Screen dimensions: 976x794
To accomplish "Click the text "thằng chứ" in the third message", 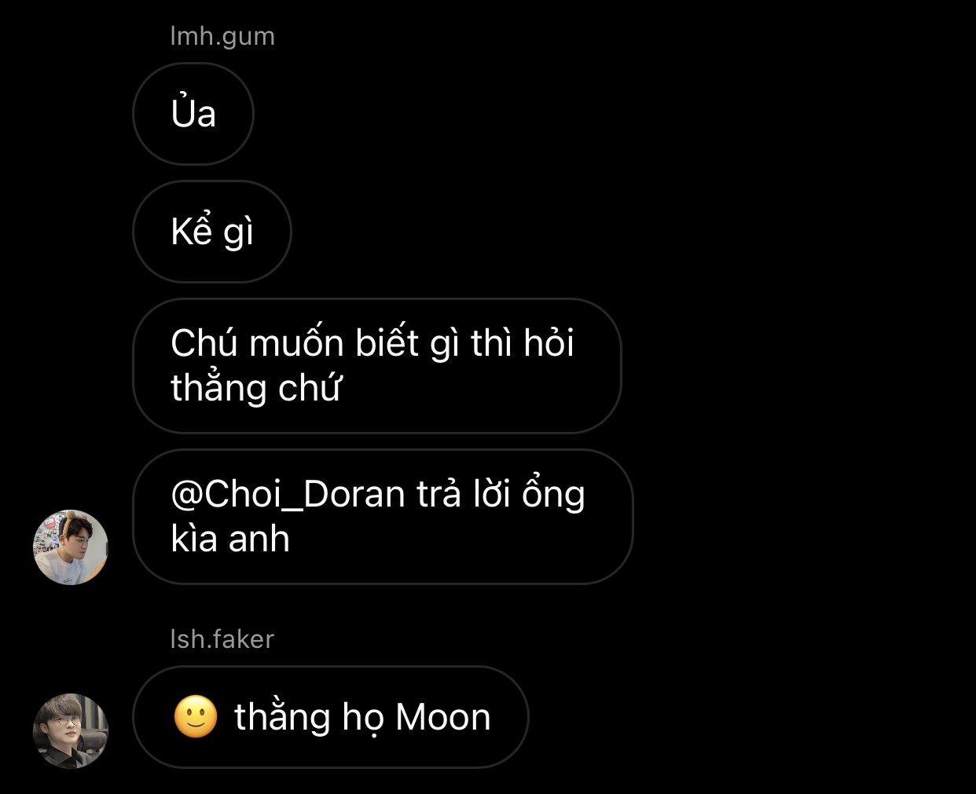I will click(255, 389).
